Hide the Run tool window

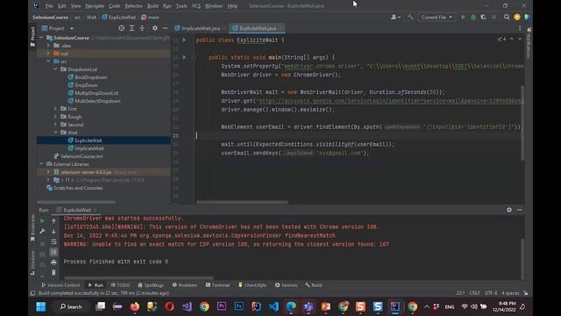(x=520, y=210)
